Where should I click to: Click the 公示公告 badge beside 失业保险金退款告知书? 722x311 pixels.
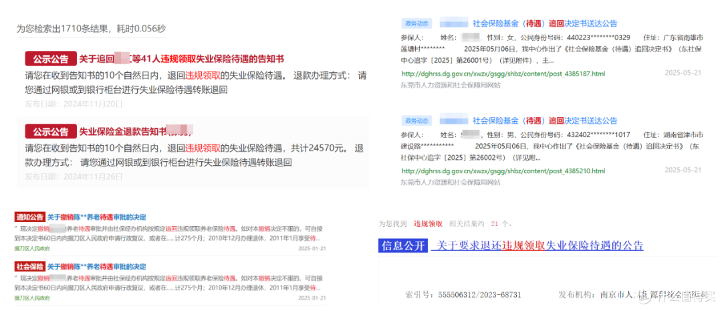[51, 131]
